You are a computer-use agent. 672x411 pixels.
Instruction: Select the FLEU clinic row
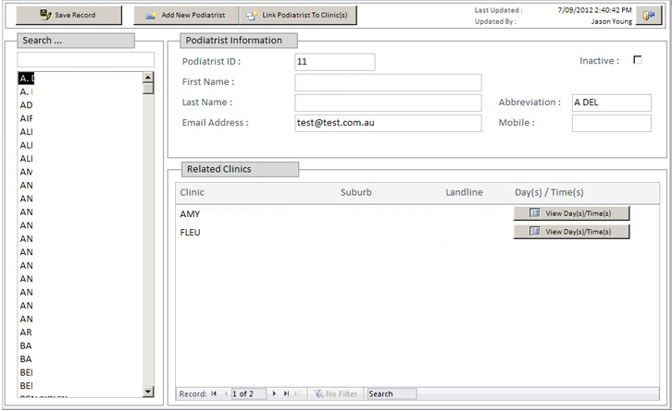click(417, 232)
